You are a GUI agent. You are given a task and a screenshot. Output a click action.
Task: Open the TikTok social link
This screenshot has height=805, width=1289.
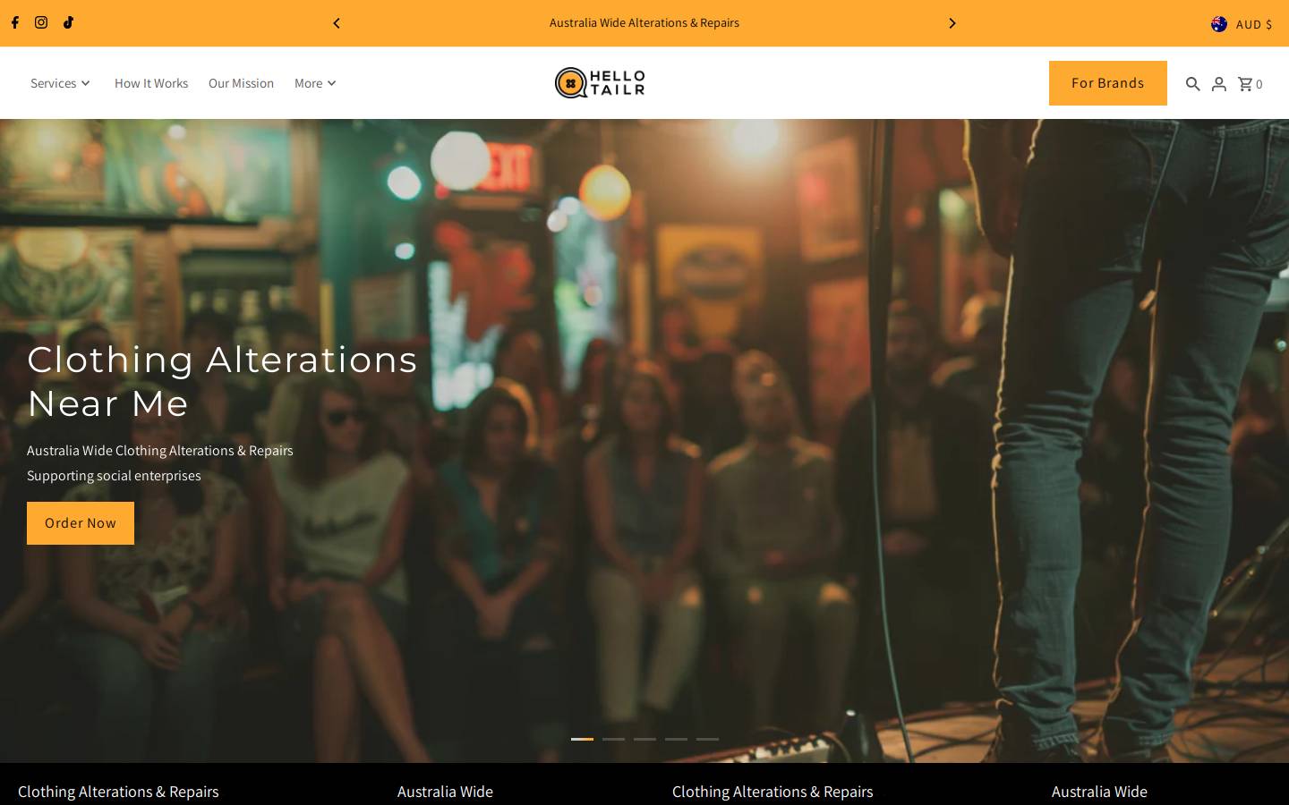click(x=68, y=22)
